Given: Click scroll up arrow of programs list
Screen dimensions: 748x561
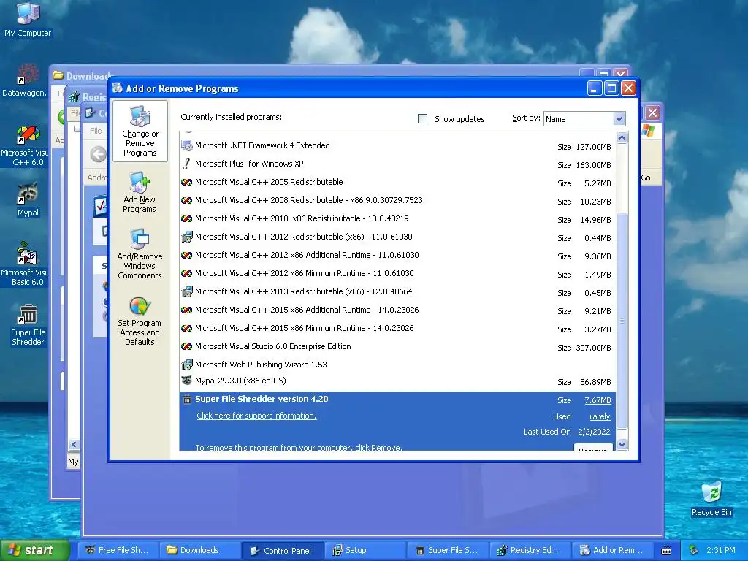Looking at the screenshot, I should point(622,138).
